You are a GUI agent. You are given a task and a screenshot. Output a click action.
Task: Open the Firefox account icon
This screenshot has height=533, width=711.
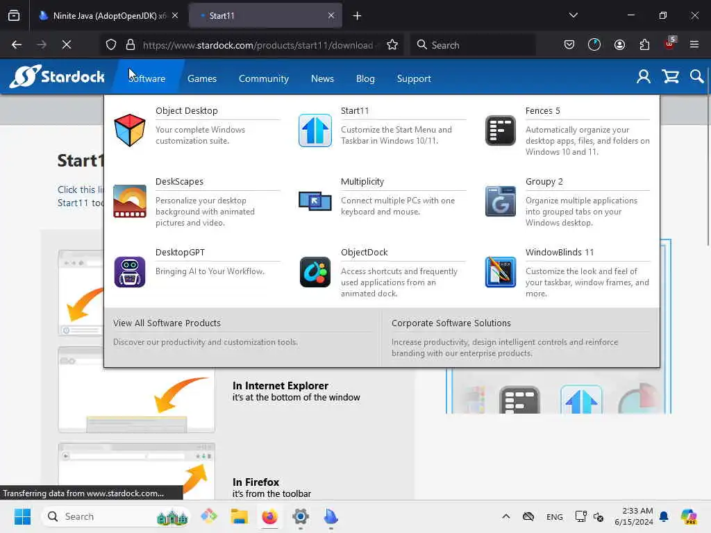click(x=619, y=44)
